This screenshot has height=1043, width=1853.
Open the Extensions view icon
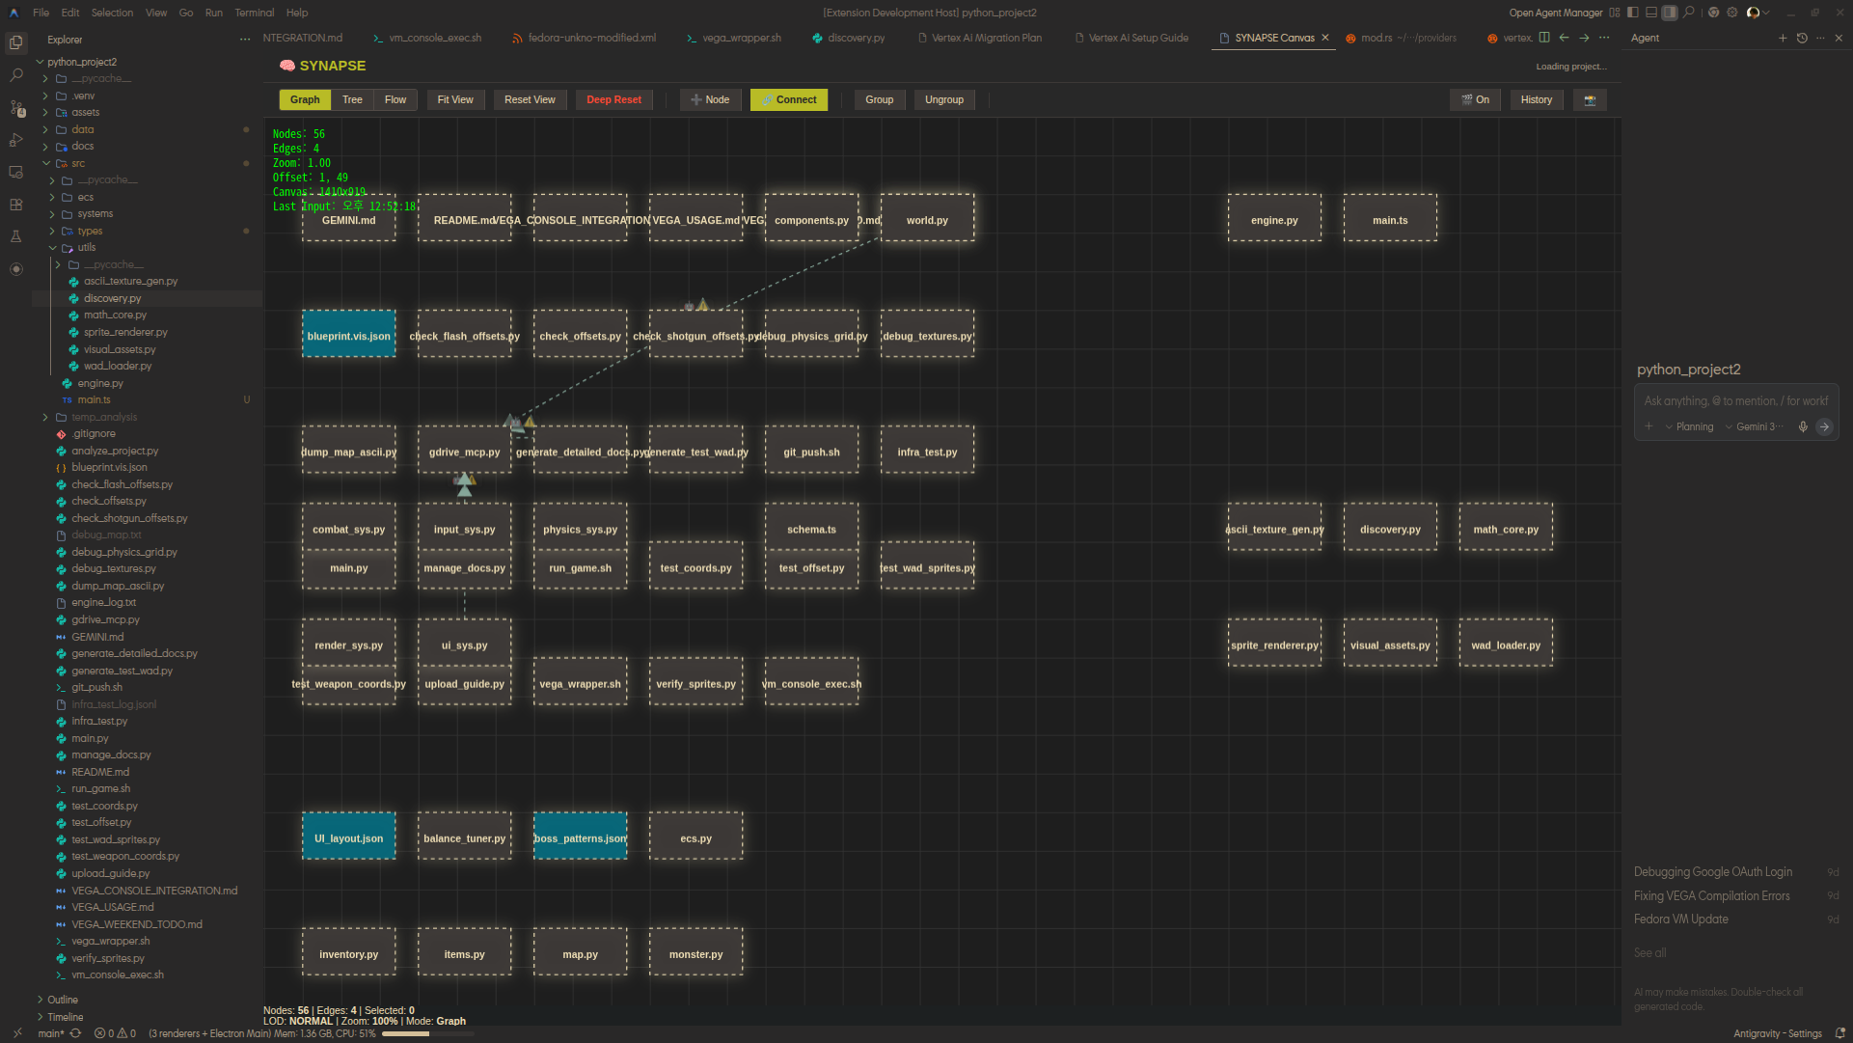tap(16, 205)
